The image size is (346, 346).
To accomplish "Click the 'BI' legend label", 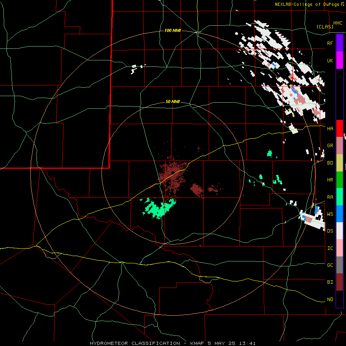I will coord(330,282).
